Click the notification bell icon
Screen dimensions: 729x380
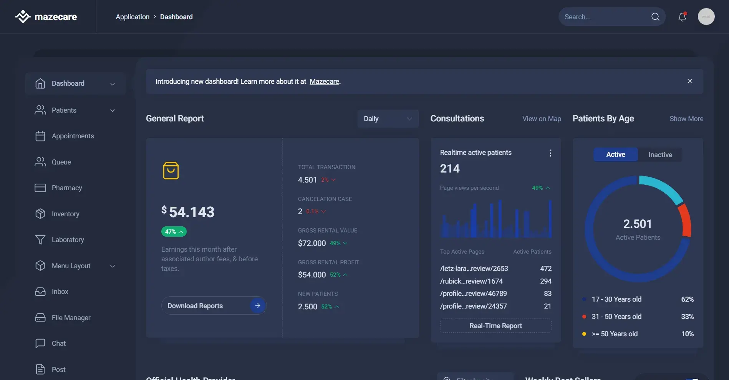tap(682, 17)
